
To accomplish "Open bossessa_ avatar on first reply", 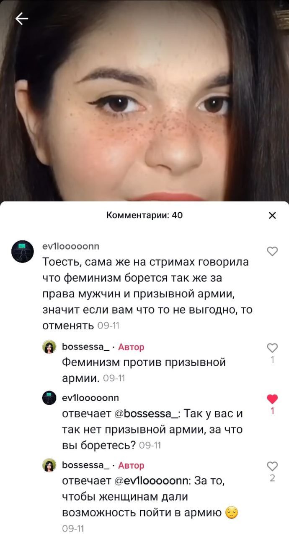I will click(49, 347).
